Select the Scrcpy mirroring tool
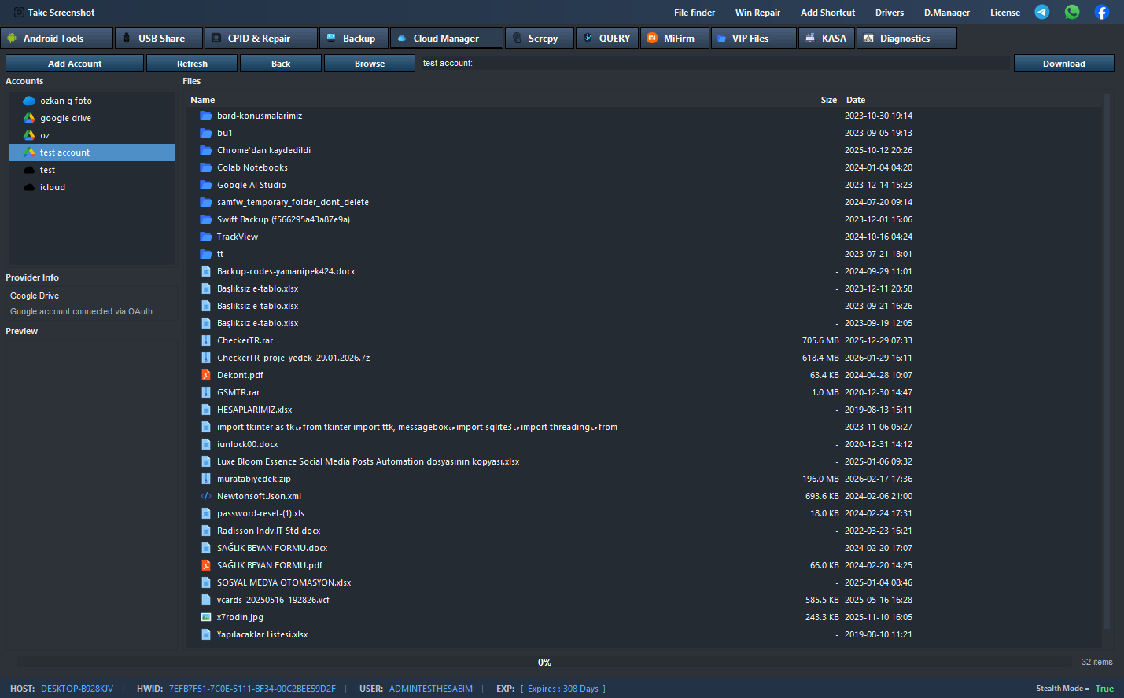The image size is (1124, 698). click(x=539, y=37)
